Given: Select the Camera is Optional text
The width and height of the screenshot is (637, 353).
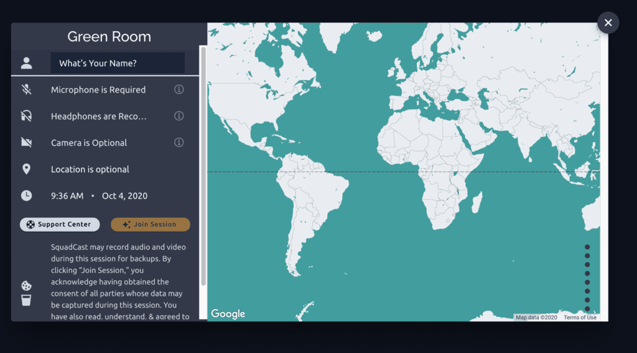Looking at the screenshot, I should [89, 143].
